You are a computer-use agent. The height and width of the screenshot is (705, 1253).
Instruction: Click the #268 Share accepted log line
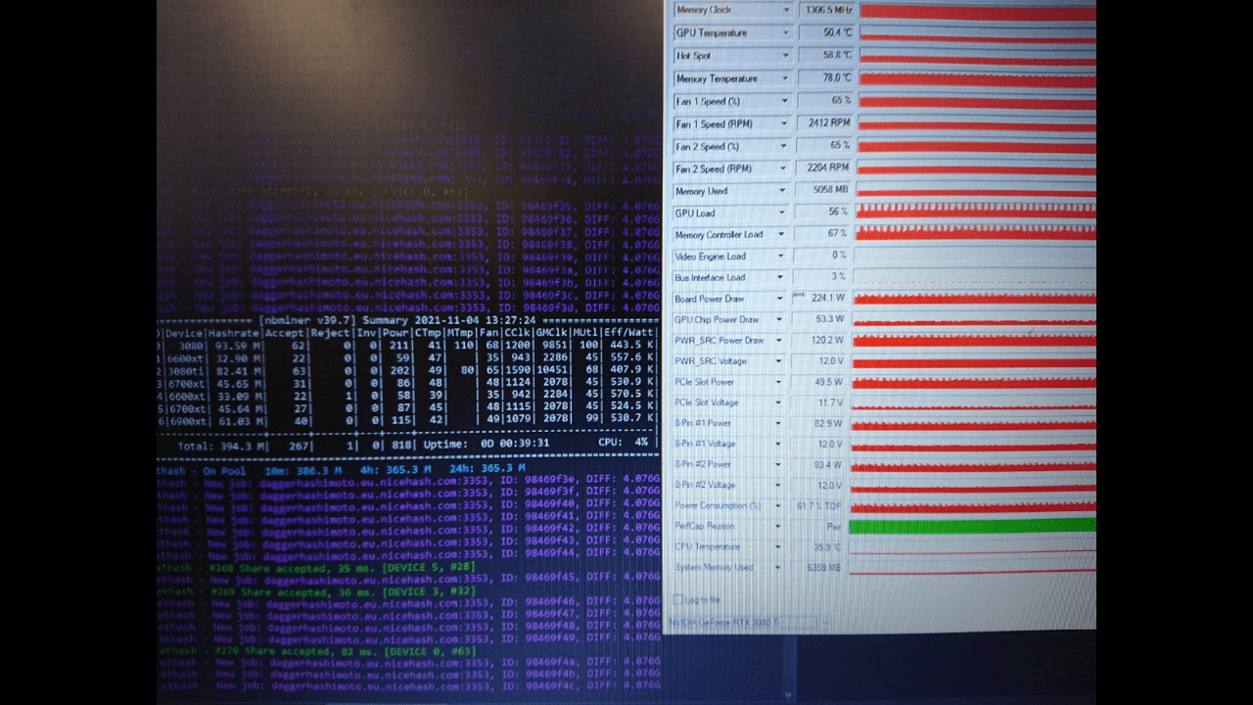coord(317,568)
